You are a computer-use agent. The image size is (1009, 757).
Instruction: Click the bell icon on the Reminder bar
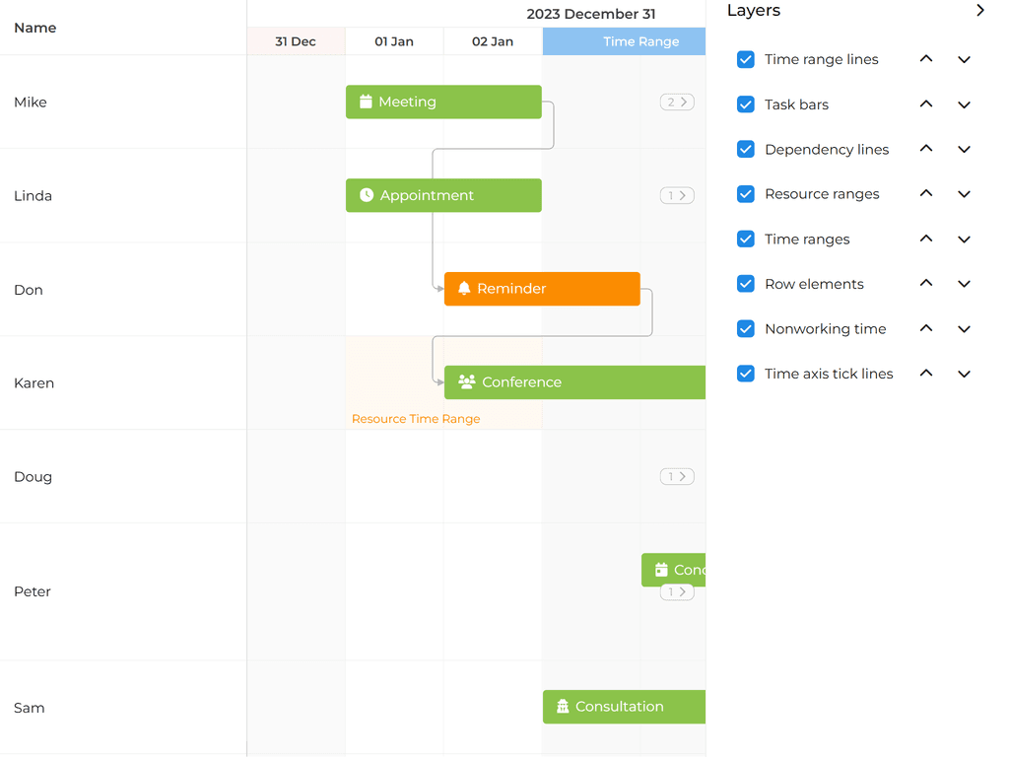(x=463, y=289)
